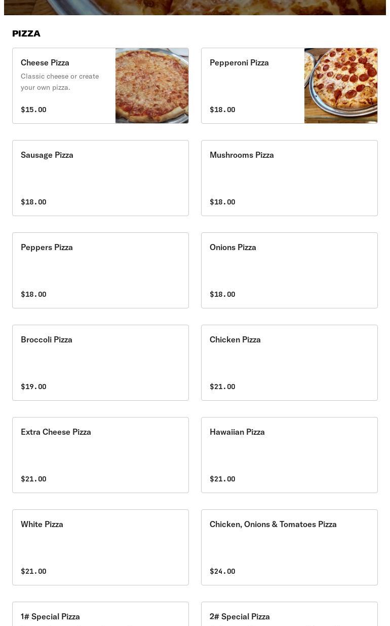Image resolution: width=390 pixels, height=626 pixels.
Task: Choose the Sausage Pizza card
Action: (x=100, y=178)
